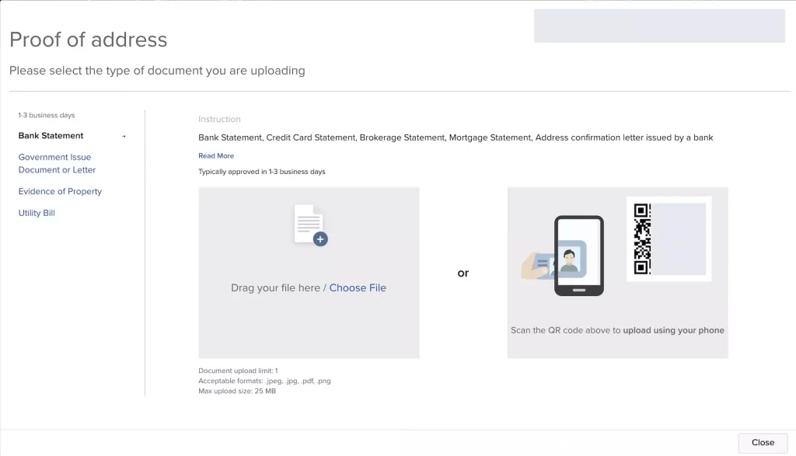
Task: Click the blurred panel beside the QR code
Action: 679,239
